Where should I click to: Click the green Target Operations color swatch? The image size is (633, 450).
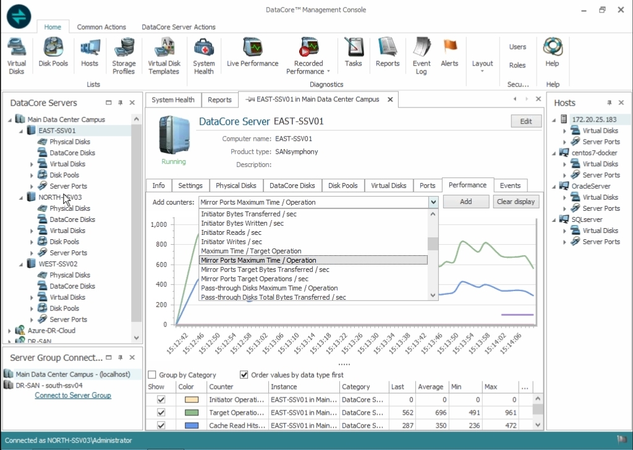192,412
